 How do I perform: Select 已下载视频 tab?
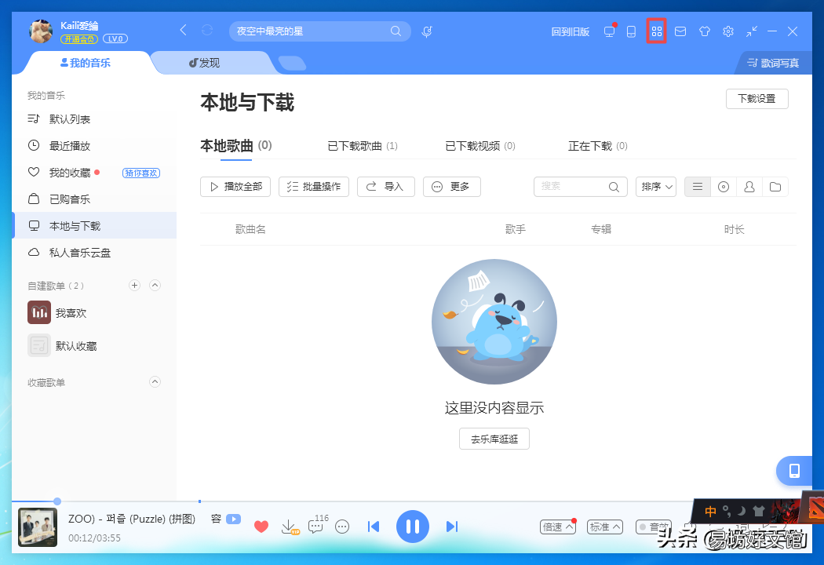(480, 146)
